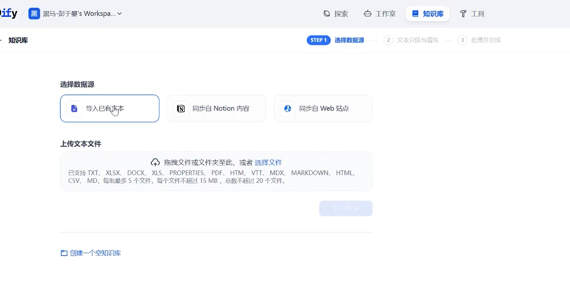Select the 同步自 Notion 内容 card
The width and height of the screenshot is (570, 282).
point(216,109)
